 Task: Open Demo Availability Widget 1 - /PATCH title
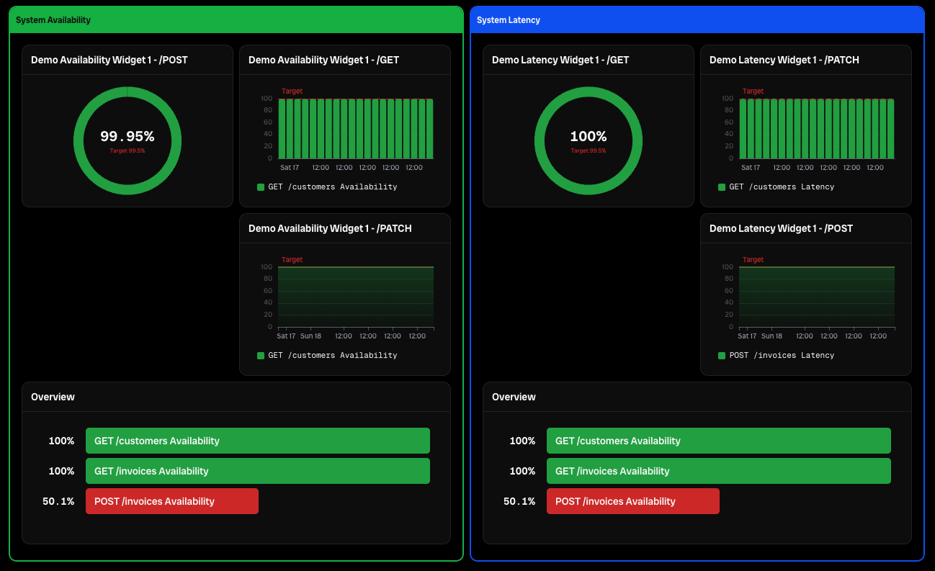(330, 228)
